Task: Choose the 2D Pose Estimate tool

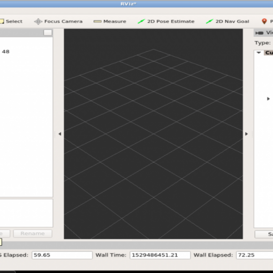Action: pyautogui.click(x=166, y=21)
